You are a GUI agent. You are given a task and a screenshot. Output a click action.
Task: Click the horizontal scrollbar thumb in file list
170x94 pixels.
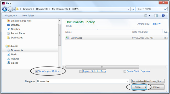click(102, 67)
